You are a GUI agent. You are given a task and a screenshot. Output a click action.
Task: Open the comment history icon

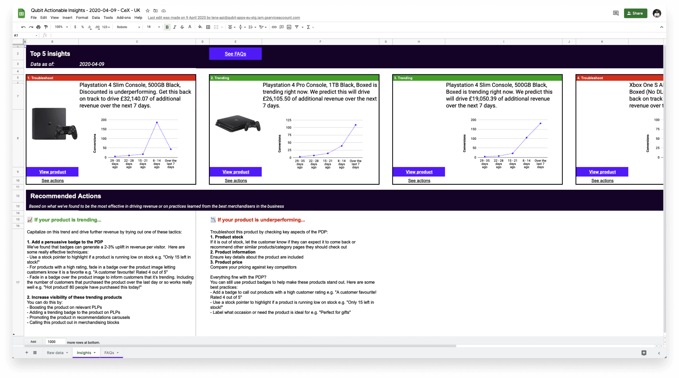(616, 13)
